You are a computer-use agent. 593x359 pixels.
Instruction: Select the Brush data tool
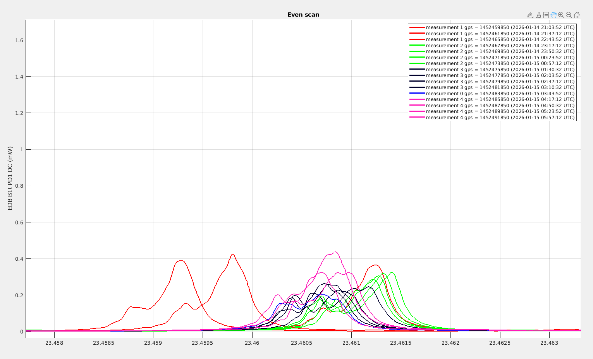pyautogui.click(x=538, y=15)
